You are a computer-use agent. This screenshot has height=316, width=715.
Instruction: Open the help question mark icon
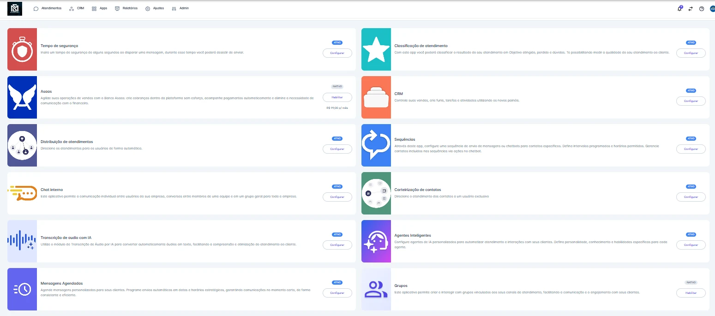(x=702, y=9)
